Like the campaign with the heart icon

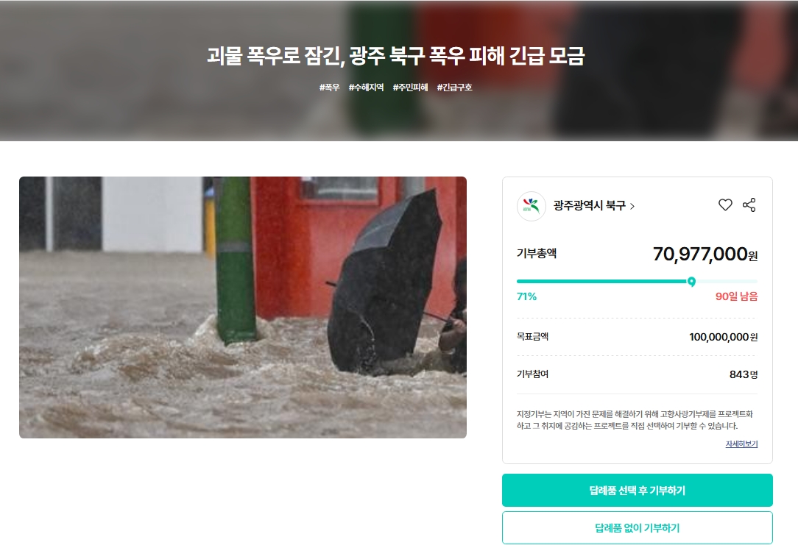coord(725,205)
